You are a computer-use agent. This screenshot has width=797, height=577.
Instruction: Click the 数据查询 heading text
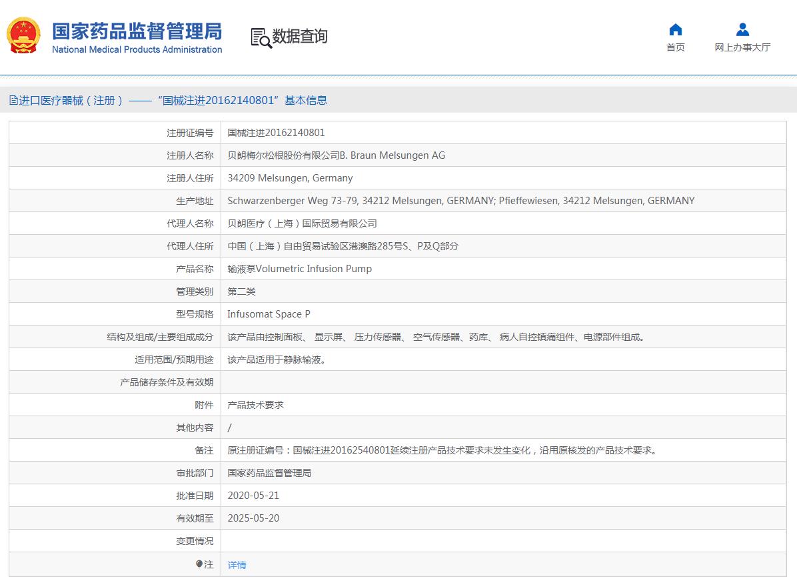click(x=300, y=37)
